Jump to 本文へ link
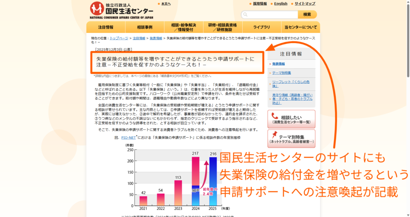Image resolution: width=410 pixels, height=217 pixels. [166, 4]
